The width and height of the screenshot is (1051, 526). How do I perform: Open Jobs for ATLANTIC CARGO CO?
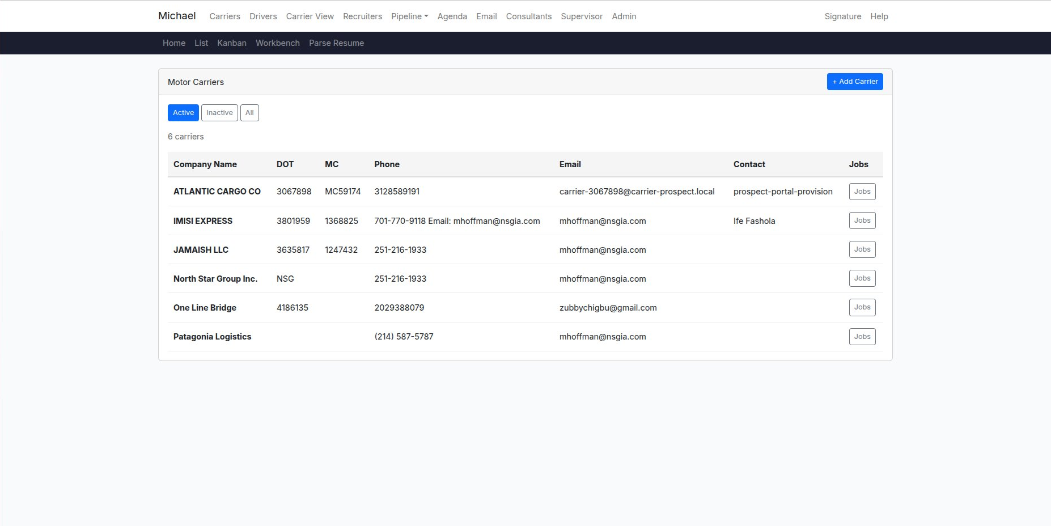click(862, 192)
